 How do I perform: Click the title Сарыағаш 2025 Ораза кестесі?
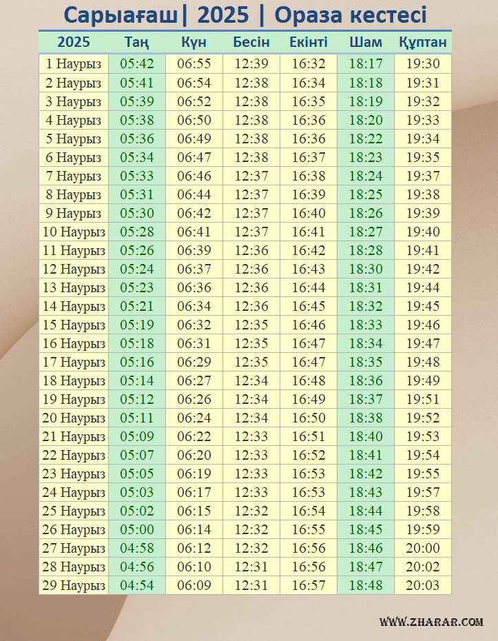[x=245, y=15]
